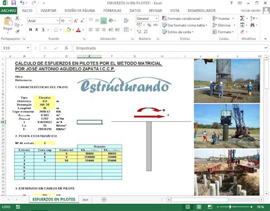Switch to DISEÑO DE PÁGINA tab
The height and width of the screenshot is (211, 270).
(80, 11)
